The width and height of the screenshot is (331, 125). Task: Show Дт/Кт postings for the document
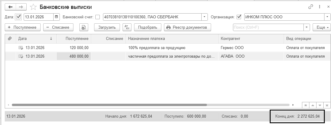click(127, 27)
